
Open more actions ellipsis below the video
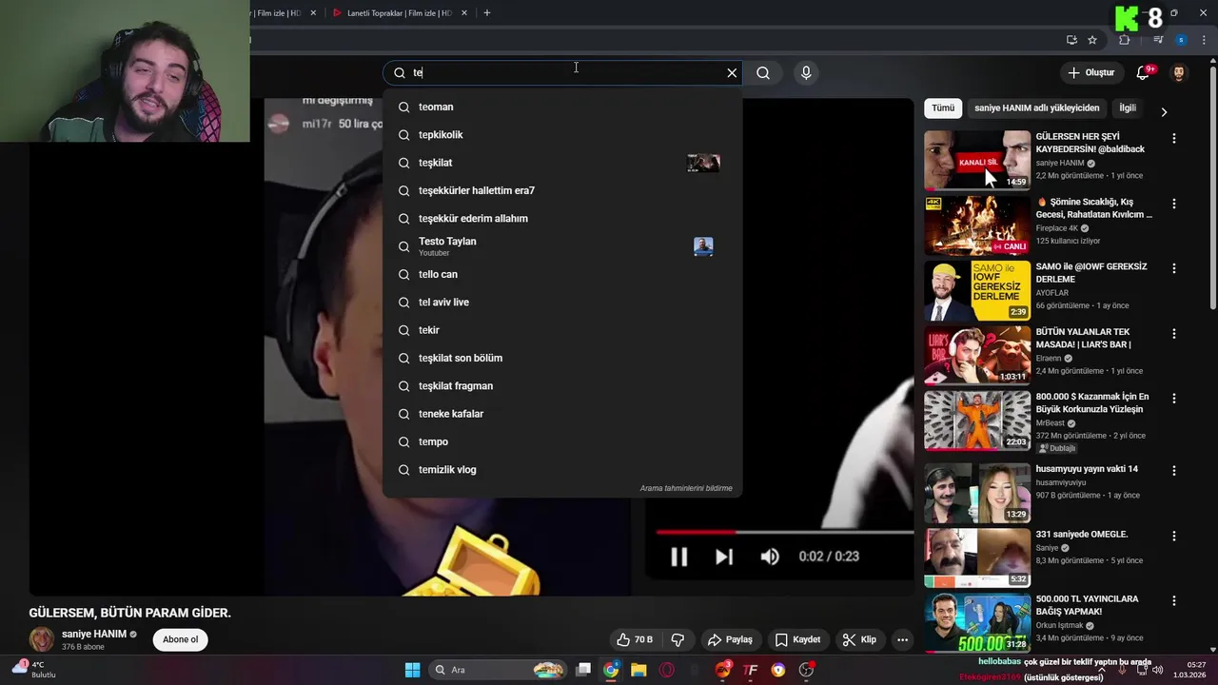pyautogui.click(x=903, y=639)
